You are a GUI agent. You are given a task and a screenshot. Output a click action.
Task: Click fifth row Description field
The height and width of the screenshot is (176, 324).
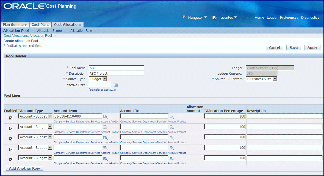click(x=285, y=158)
